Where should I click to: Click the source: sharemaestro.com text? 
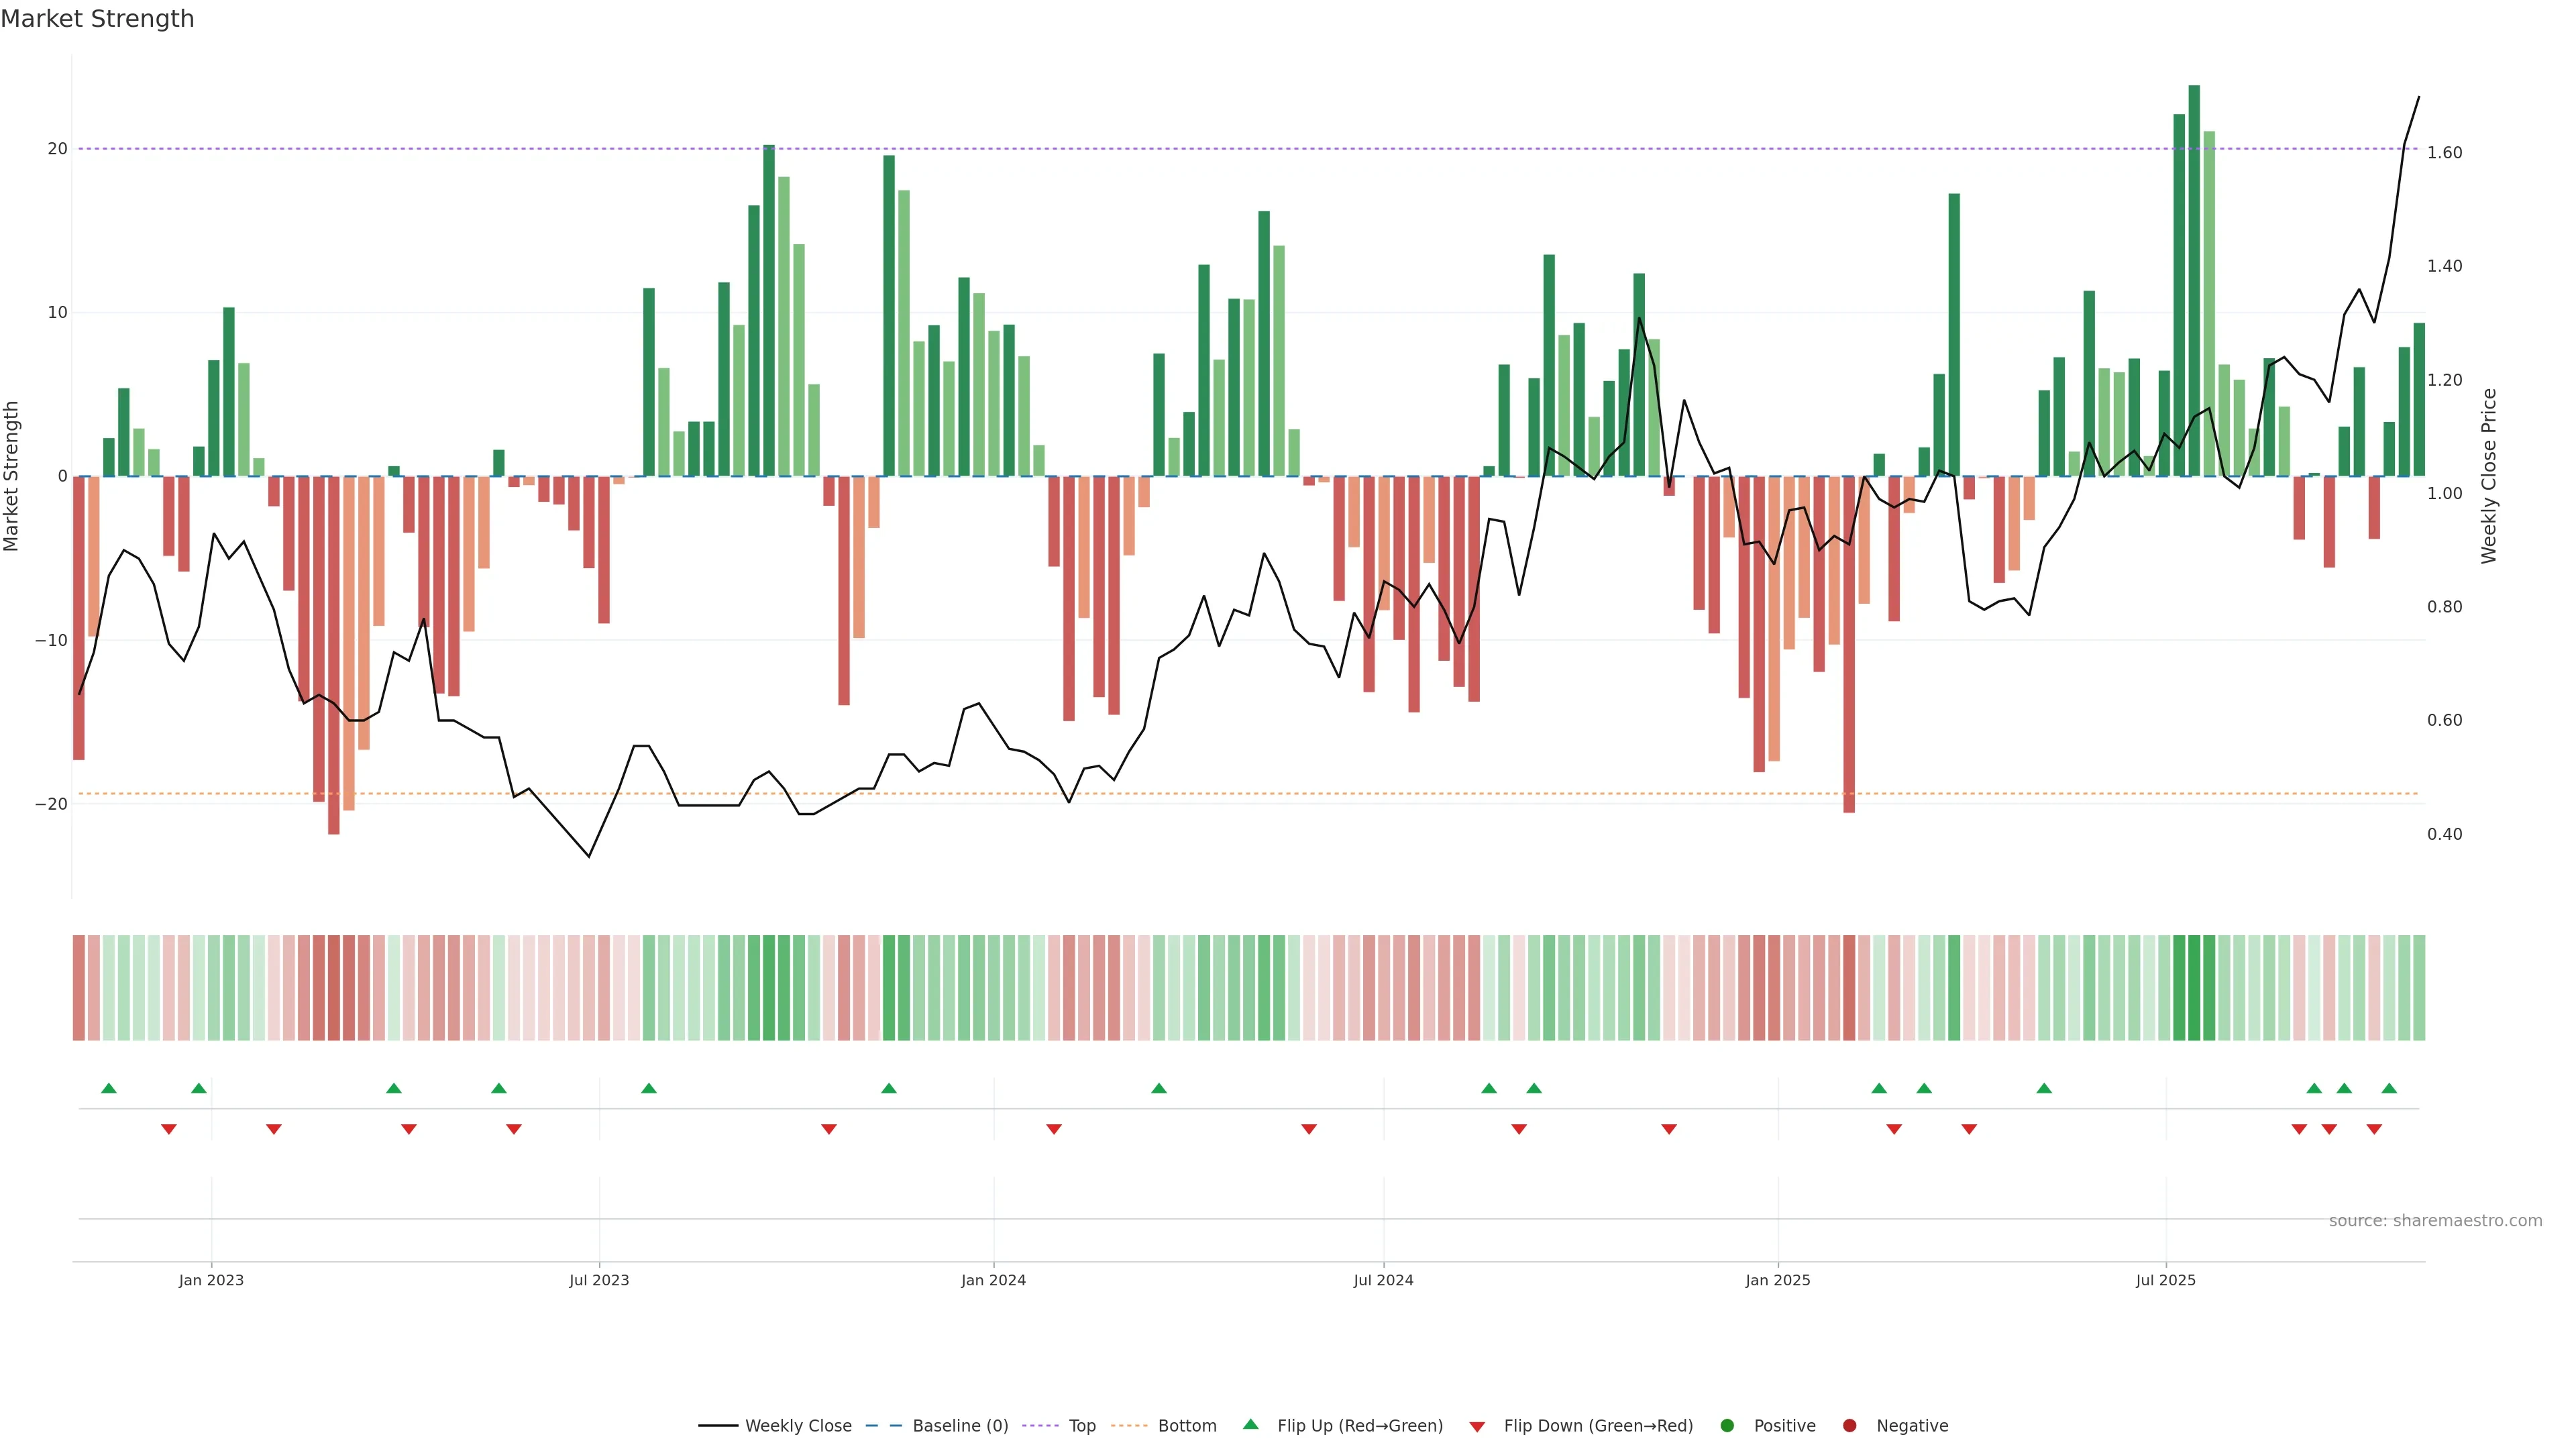coord(2435,1221)
